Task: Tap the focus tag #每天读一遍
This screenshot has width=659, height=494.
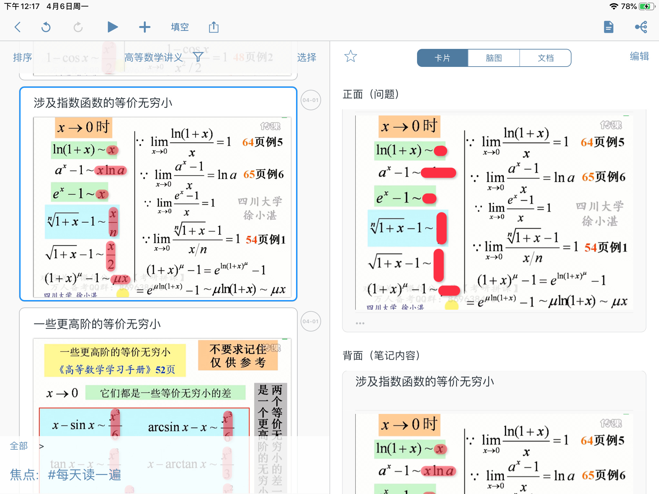Action: (x=84, y=475)
